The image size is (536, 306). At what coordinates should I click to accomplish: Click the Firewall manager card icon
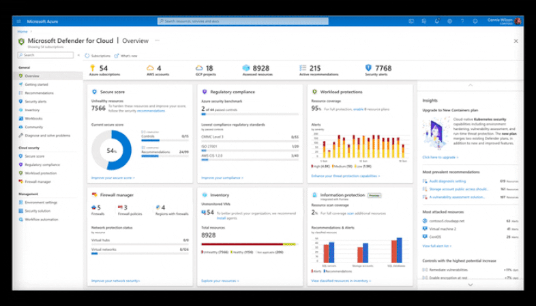click(x=94, y=195)
